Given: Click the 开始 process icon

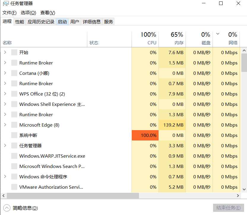Looking at the screenshot, I should point(14,53).
